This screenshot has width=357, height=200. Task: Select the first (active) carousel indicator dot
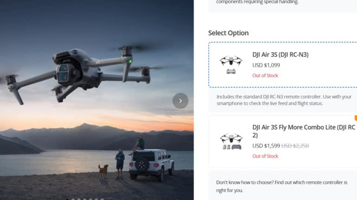[x=67, y=200]
